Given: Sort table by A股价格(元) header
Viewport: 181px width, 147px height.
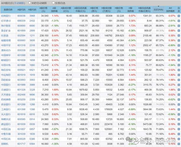Looking at the screenshot, I should click(43, 10).
